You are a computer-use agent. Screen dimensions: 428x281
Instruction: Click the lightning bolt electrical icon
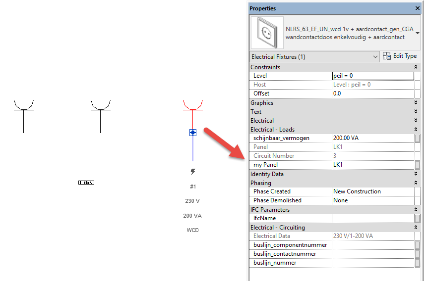193,172
